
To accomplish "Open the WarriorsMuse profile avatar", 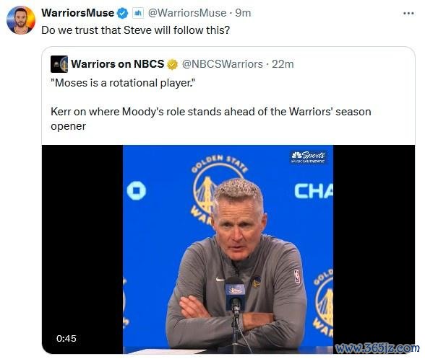I will point(21,20).
